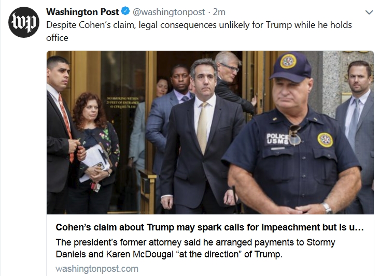380x276 pixels.
Task: Open the article photo of Cohen leaving court
Action: [x=210, y=132]
